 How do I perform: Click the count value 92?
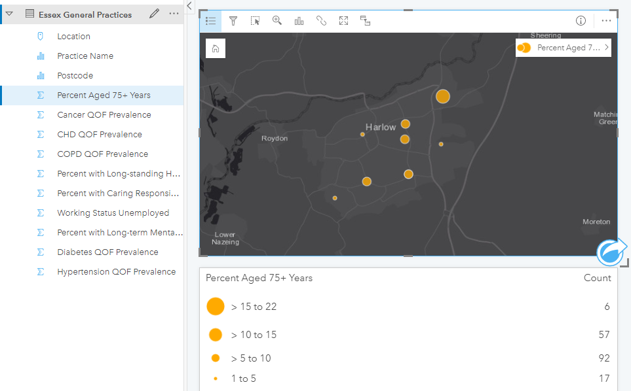604,358
